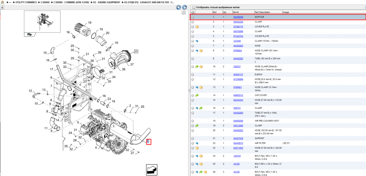The width and height of the screenshot is (366, 176).
Task: Go to the Home icon in breadcrumb
Action: click(2, 2)
